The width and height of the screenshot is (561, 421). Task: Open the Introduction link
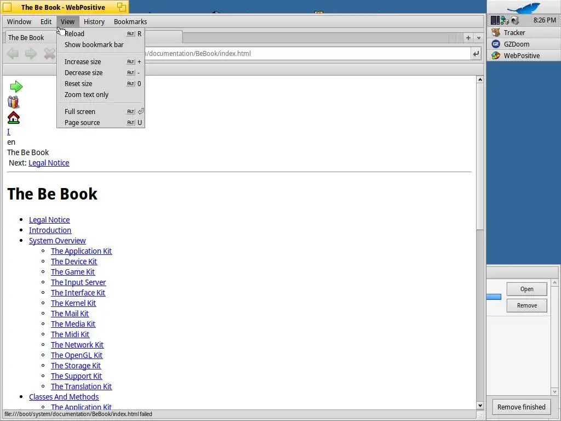click(50, 230)
